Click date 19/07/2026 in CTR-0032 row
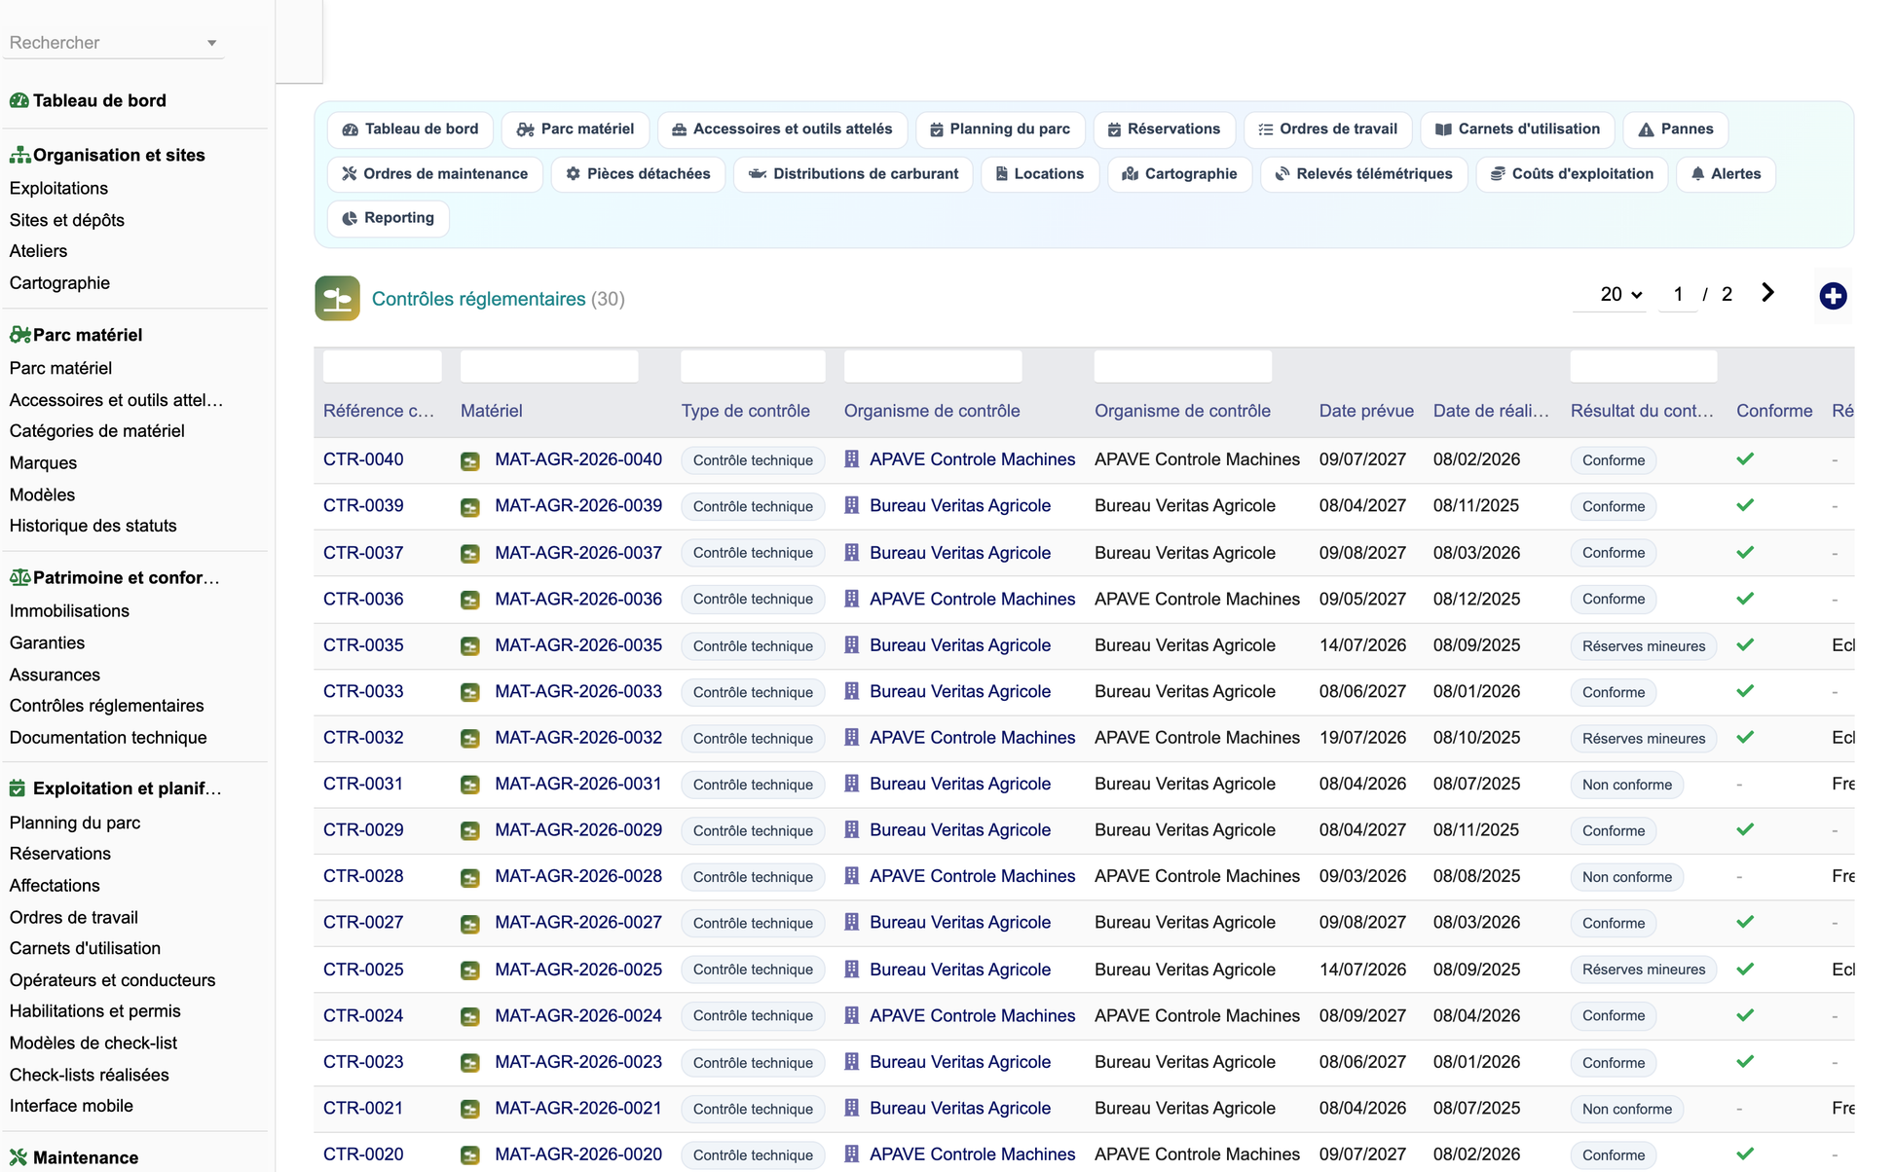Screen dimensions: 1895x1172 click(1362, 738)
